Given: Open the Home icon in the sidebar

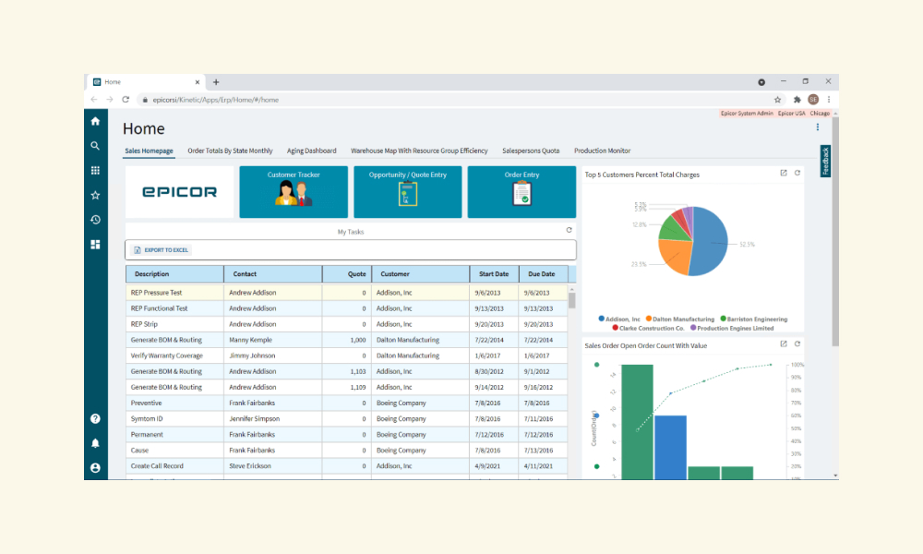Looking at the screenshot, I should point(95,121).
